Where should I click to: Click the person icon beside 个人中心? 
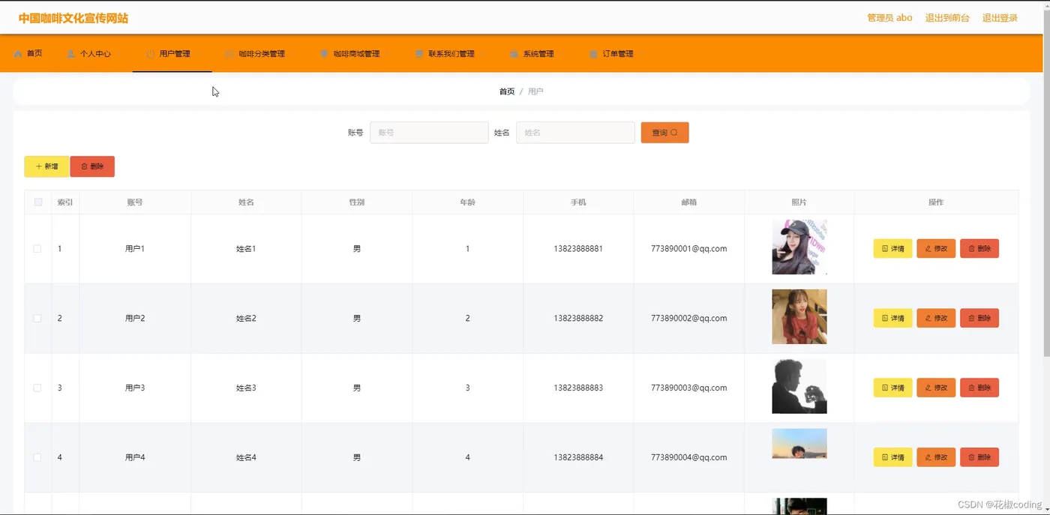(71, 54)
